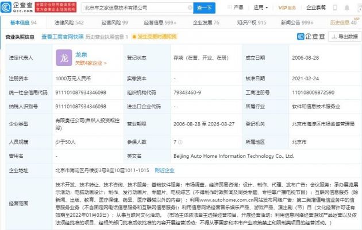
Task: Select 组织机构代码 value 79343460-9
Action: click(x=187, y=93)
